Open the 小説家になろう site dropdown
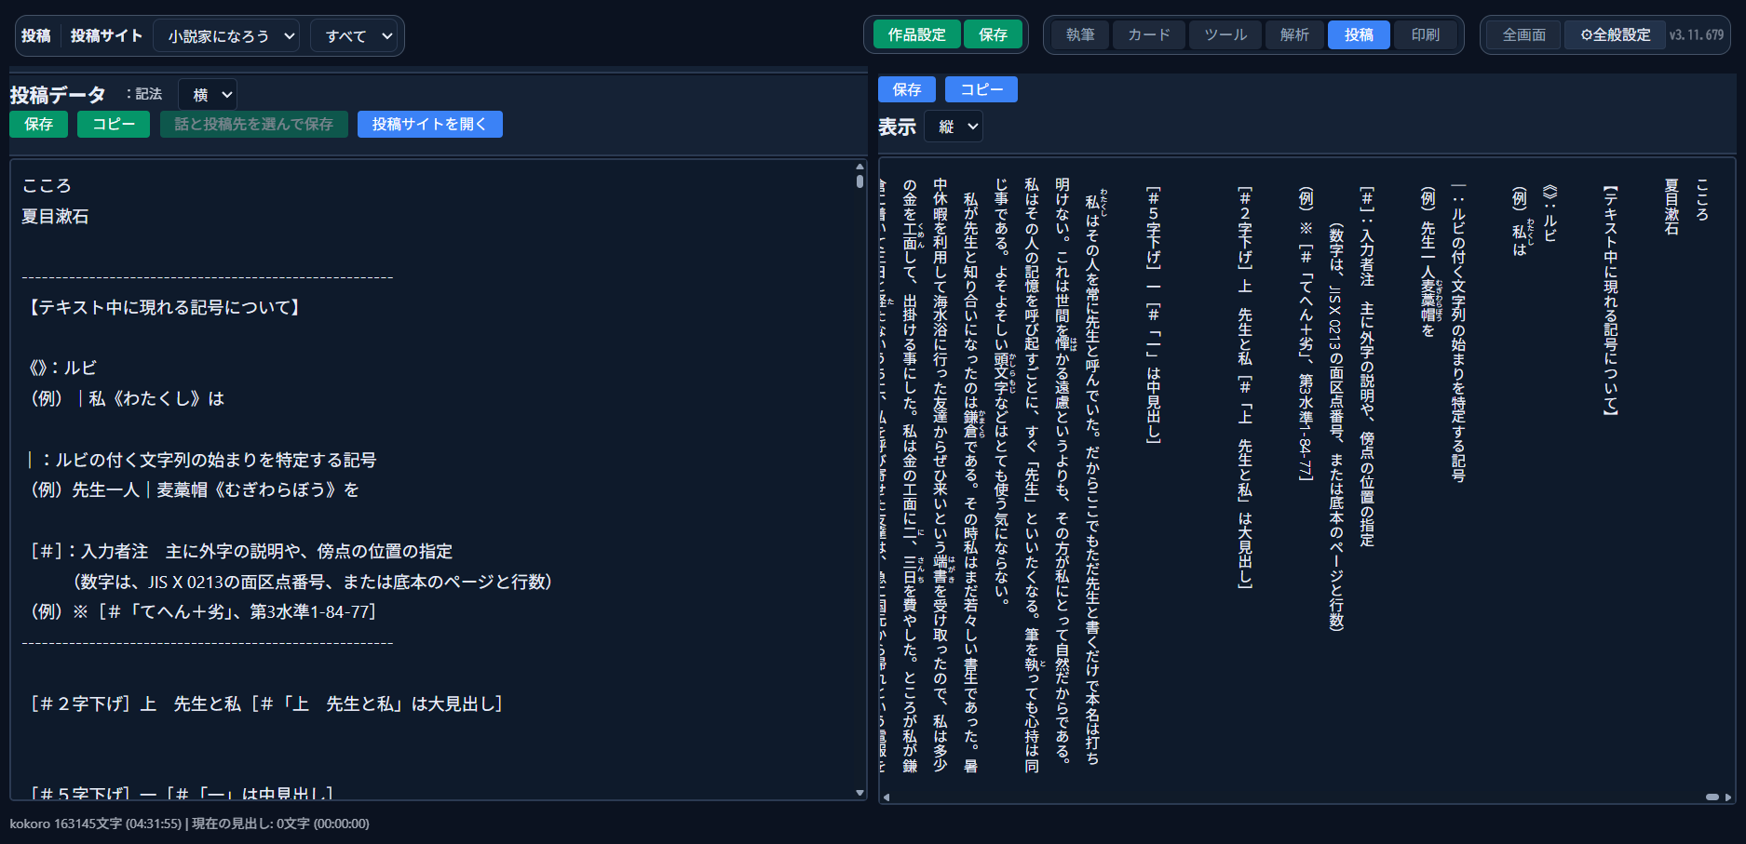 point(226,36)
